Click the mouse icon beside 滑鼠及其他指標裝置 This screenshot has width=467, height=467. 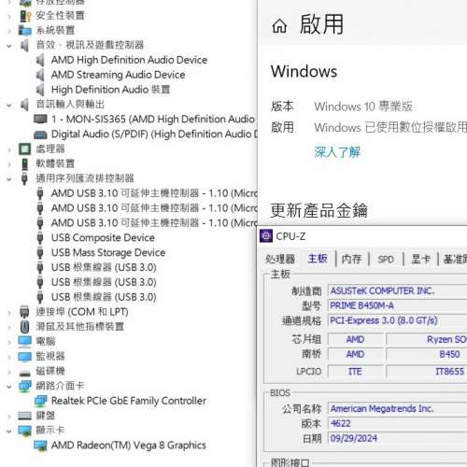click(x=24, y=327)
